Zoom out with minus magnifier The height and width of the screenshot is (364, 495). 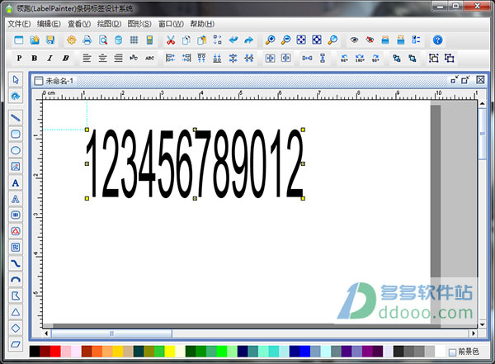click(x=285, y=40)
